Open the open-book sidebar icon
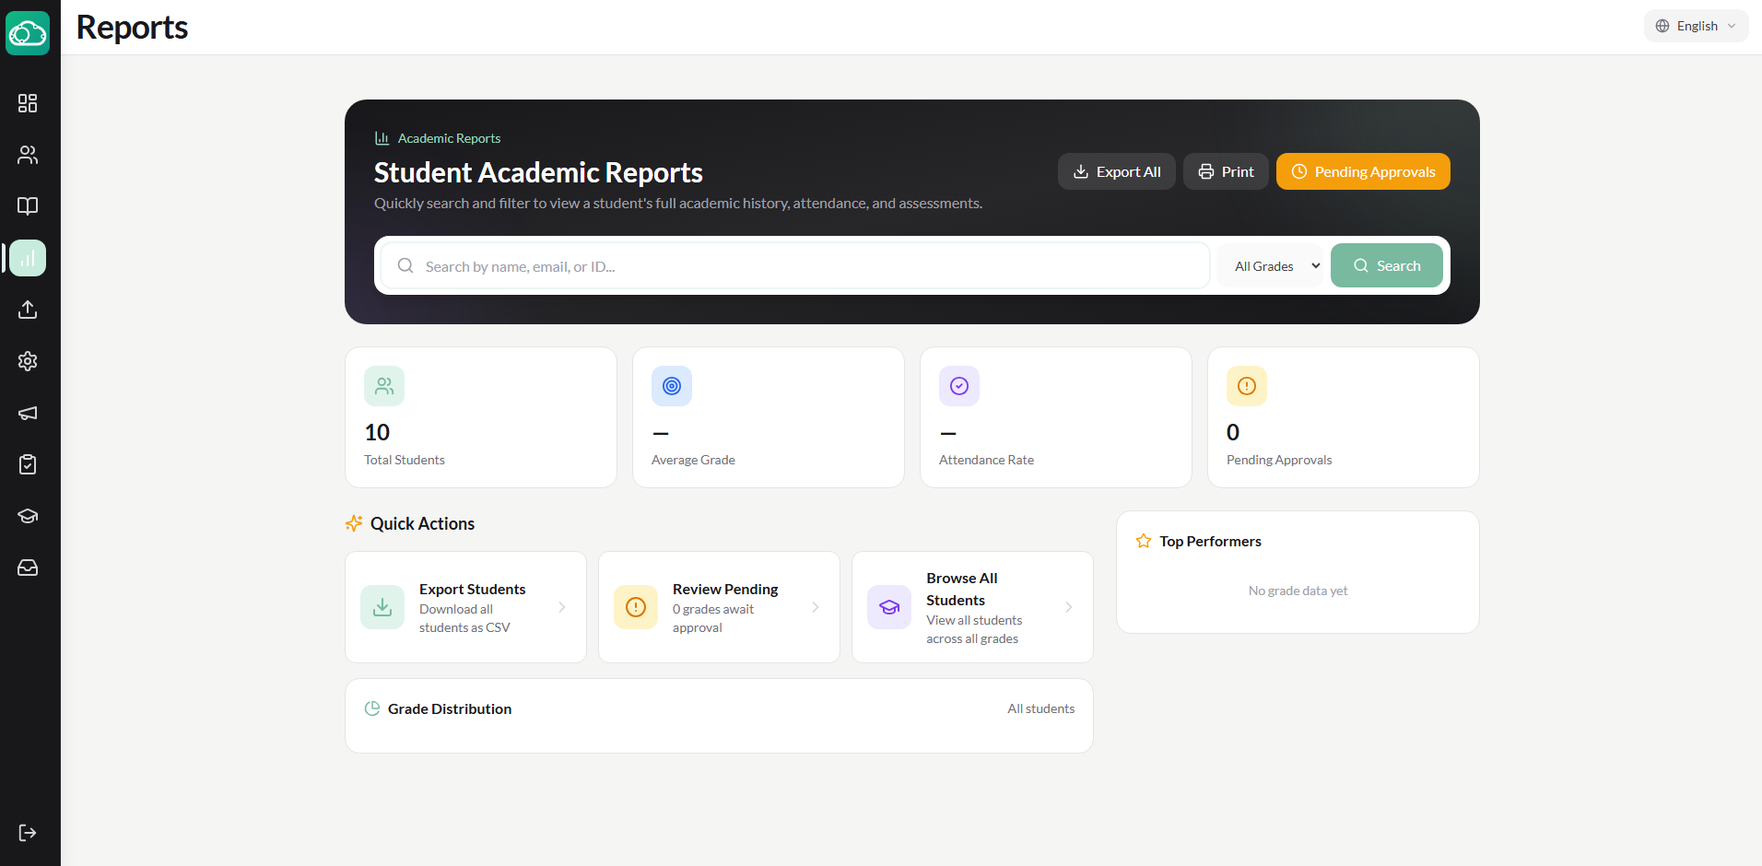 [x=28, y=206]
